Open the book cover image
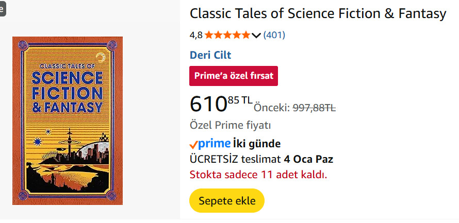This screenshot has width=459, height=223. [x=68, y=121]
